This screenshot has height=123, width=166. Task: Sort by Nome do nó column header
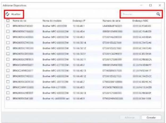19,21
